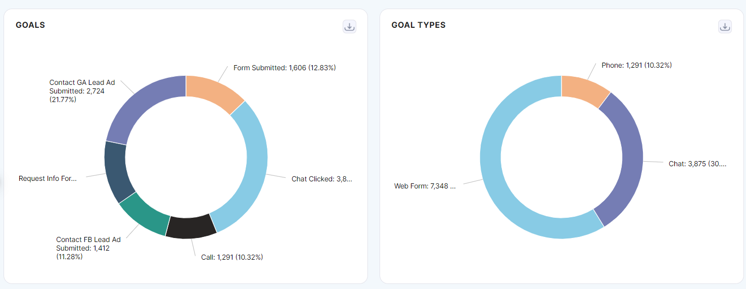Click the Phone: 1,291 label
The height and width of the screenshot is (289, 746).
[x=636, y=65]
